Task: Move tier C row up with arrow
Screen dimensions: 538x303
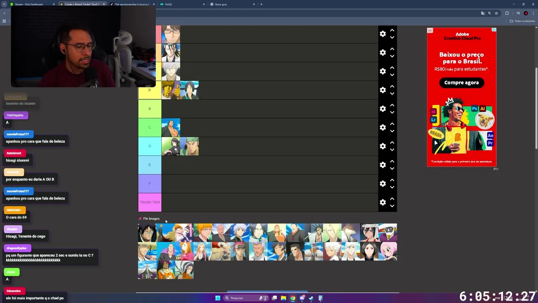Action: 392,124
